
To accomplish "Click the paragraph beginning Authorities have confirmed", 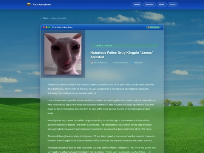I will coord(101,89).
